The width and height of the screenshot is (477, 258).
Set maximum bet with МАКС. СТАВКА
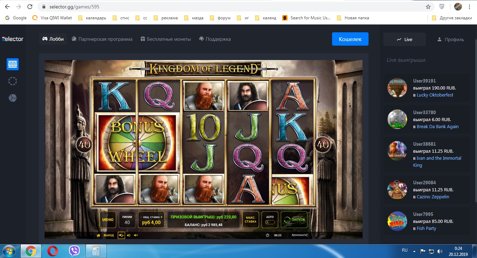[251, 220]
